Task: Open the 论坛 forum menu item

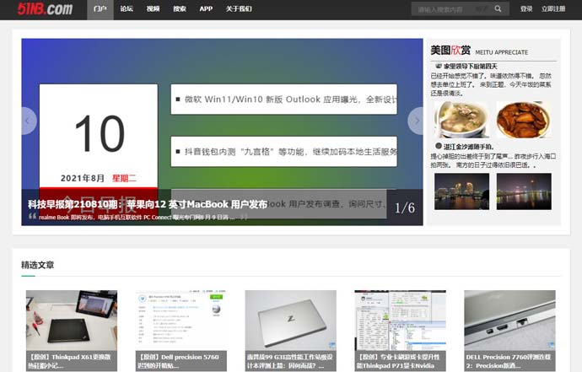Action: [127, 9]
